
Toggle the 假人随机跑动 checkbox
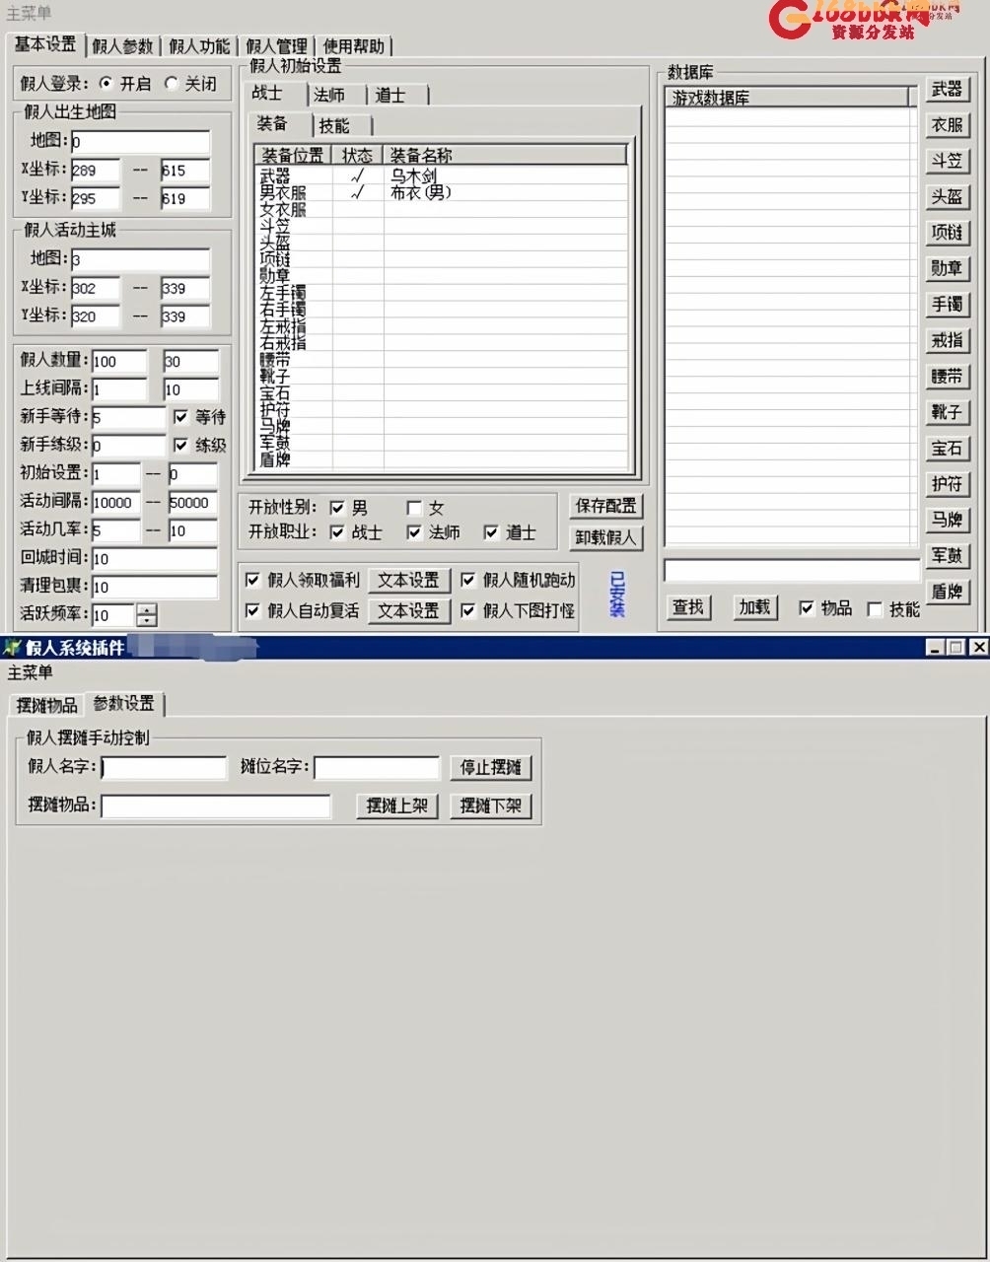(x=468, y=580)
